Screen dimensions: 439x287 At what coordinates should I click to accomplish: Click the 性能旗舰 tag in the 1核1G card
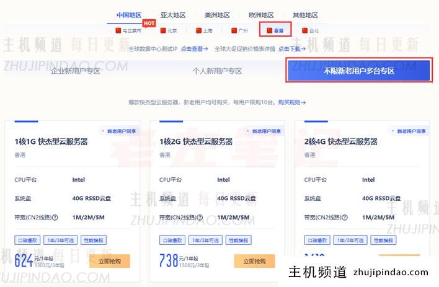pos(94,241)
